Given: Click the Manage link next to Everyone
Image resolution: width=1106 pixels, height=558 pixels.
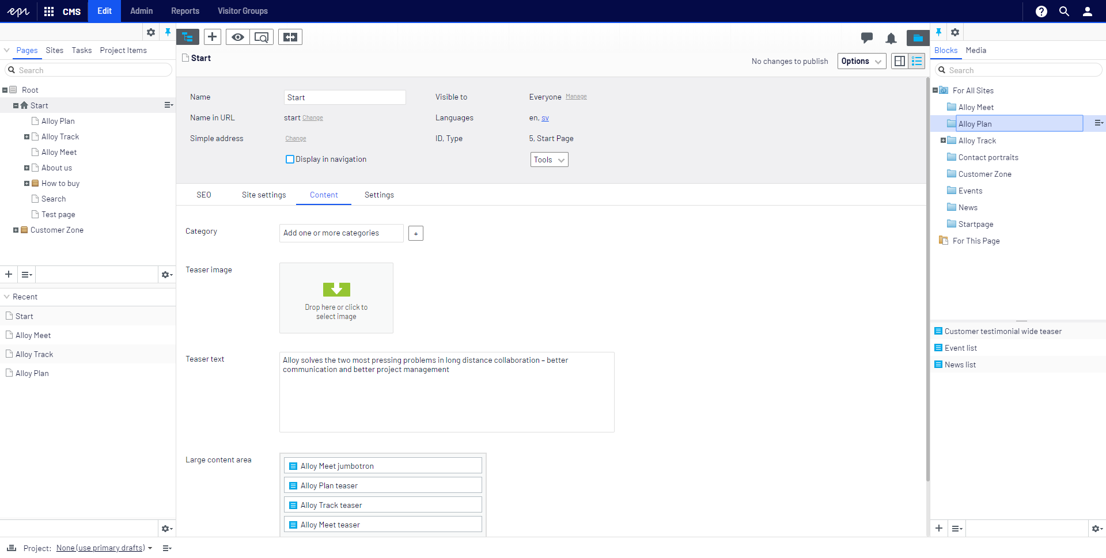Looking at the screenshot, I should [576, 97].
